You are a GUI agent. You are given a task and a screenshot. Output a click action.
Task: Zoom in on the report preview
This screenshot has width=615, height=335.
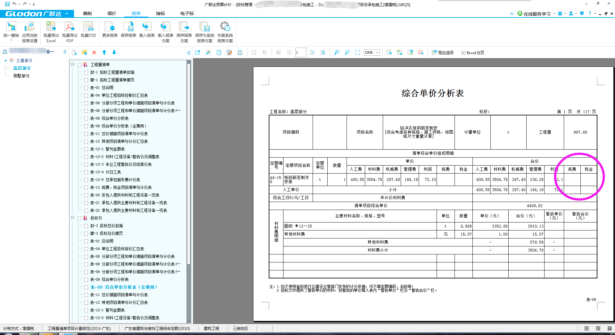point(337,52)
